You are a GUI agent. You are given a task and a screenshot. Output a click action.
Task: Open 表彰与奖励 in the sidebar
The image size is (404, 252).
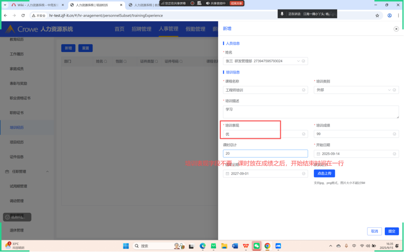18,83
